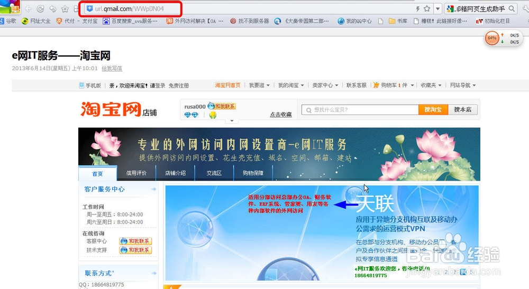Click the browser back arrow button
The image size is (529, 289).
coord(29,9)
